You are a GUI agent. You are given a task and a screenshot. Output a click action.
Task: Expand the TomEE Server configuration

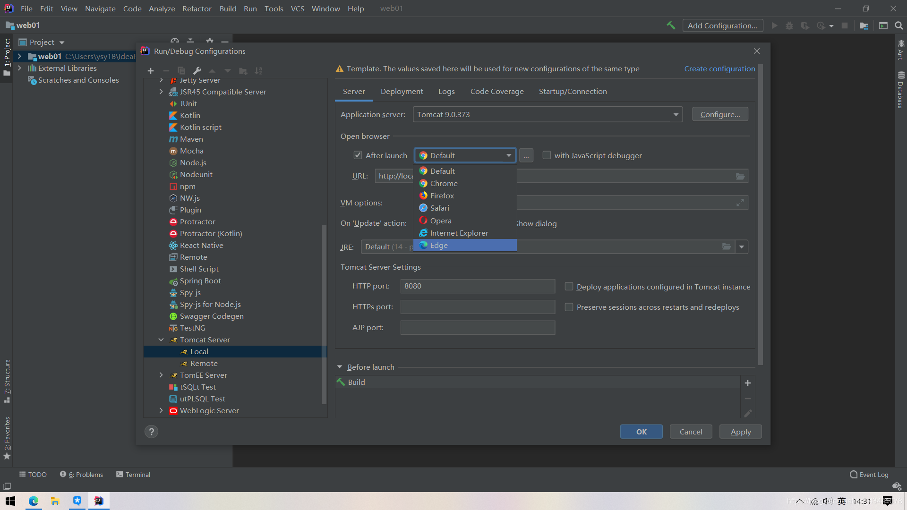(162, 374)
